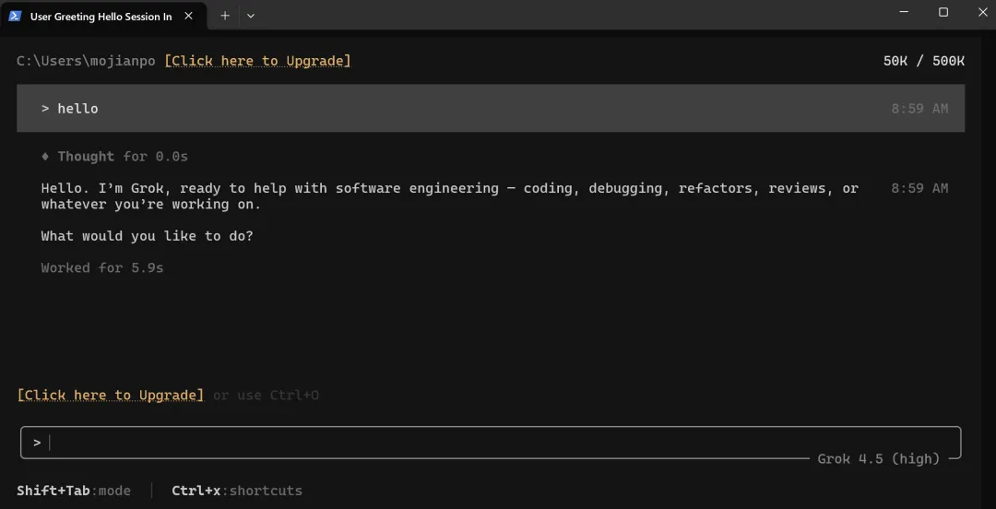996x509 pixels.
Task: Click the Worked for 5.9s status
Action: tap(102, 268)
